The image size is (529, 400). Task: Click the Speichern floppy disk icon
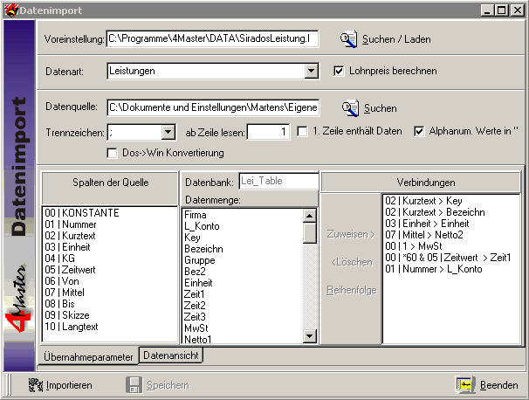pos(134,384)
